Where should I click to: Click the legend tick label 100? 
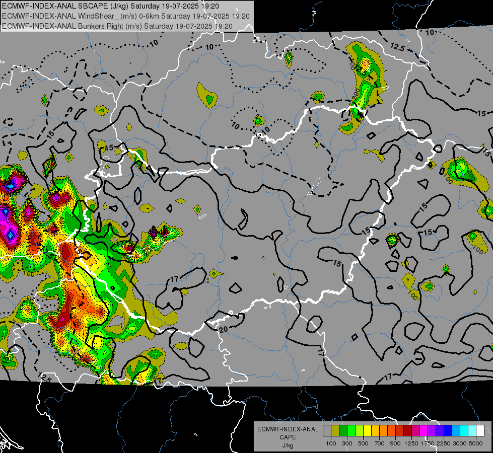tap(331, 443)
